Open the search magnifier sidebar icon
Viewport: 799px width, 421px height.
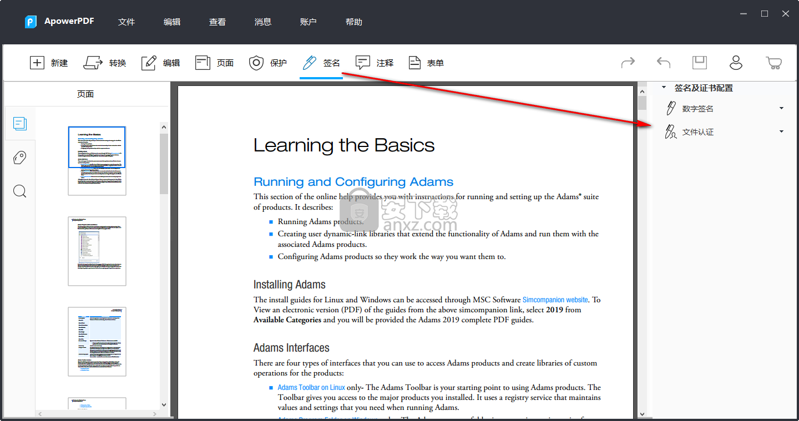click(20, 192)
